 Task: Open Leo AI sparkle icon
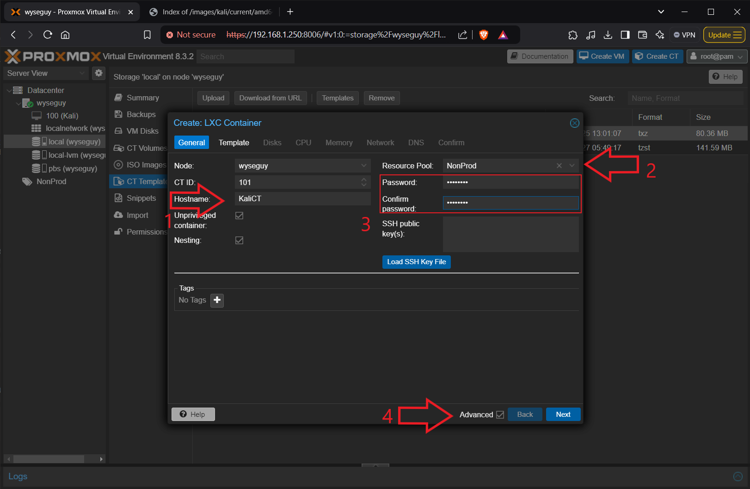pos(660,35)
